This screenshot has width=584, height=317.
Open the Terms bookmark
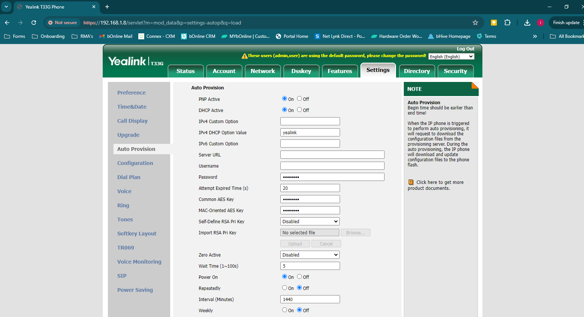(486, 36)
